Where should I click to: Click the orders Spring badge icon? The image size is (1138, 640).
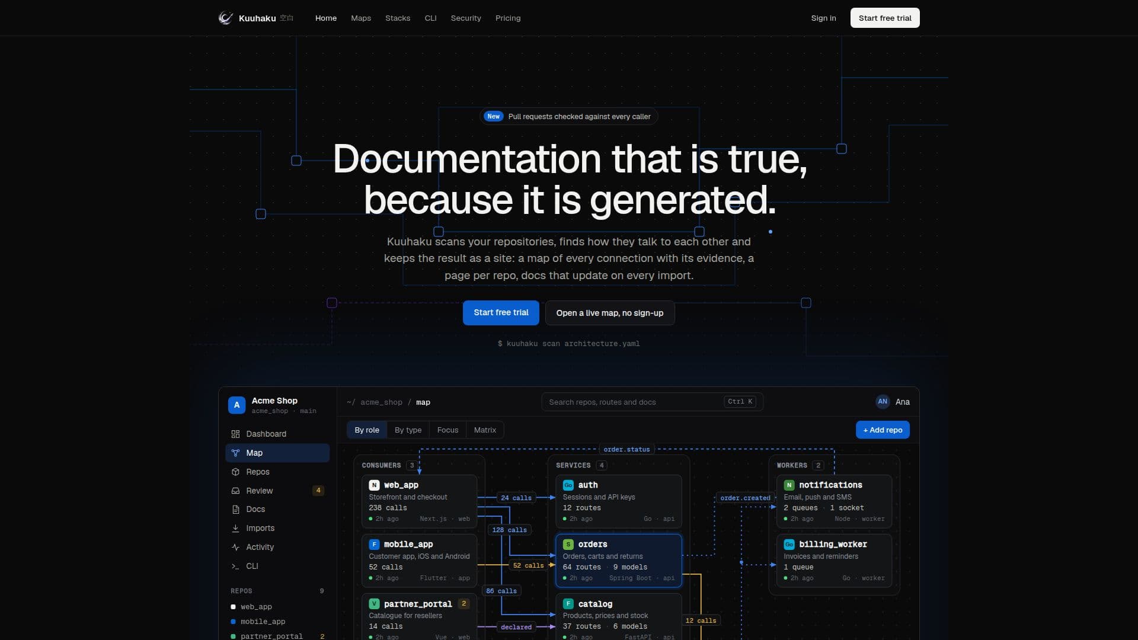[x=568, y=544]
